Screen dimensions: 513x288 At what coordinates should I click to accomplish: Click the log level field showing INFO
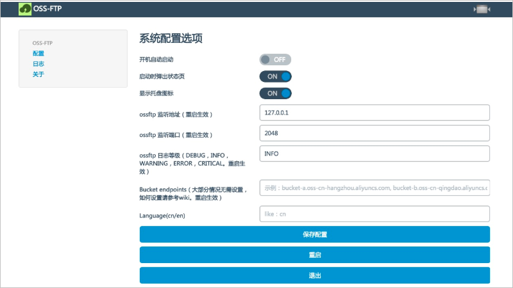pyautogui.click(x=374, y=154)
